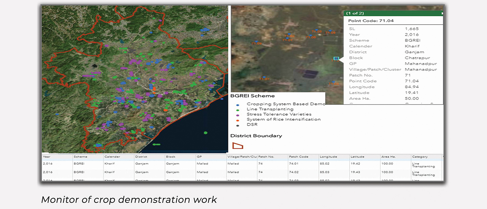487x209 pixels.
Task: Click map point marker labeled 71.09
Action: click(256, 41)
